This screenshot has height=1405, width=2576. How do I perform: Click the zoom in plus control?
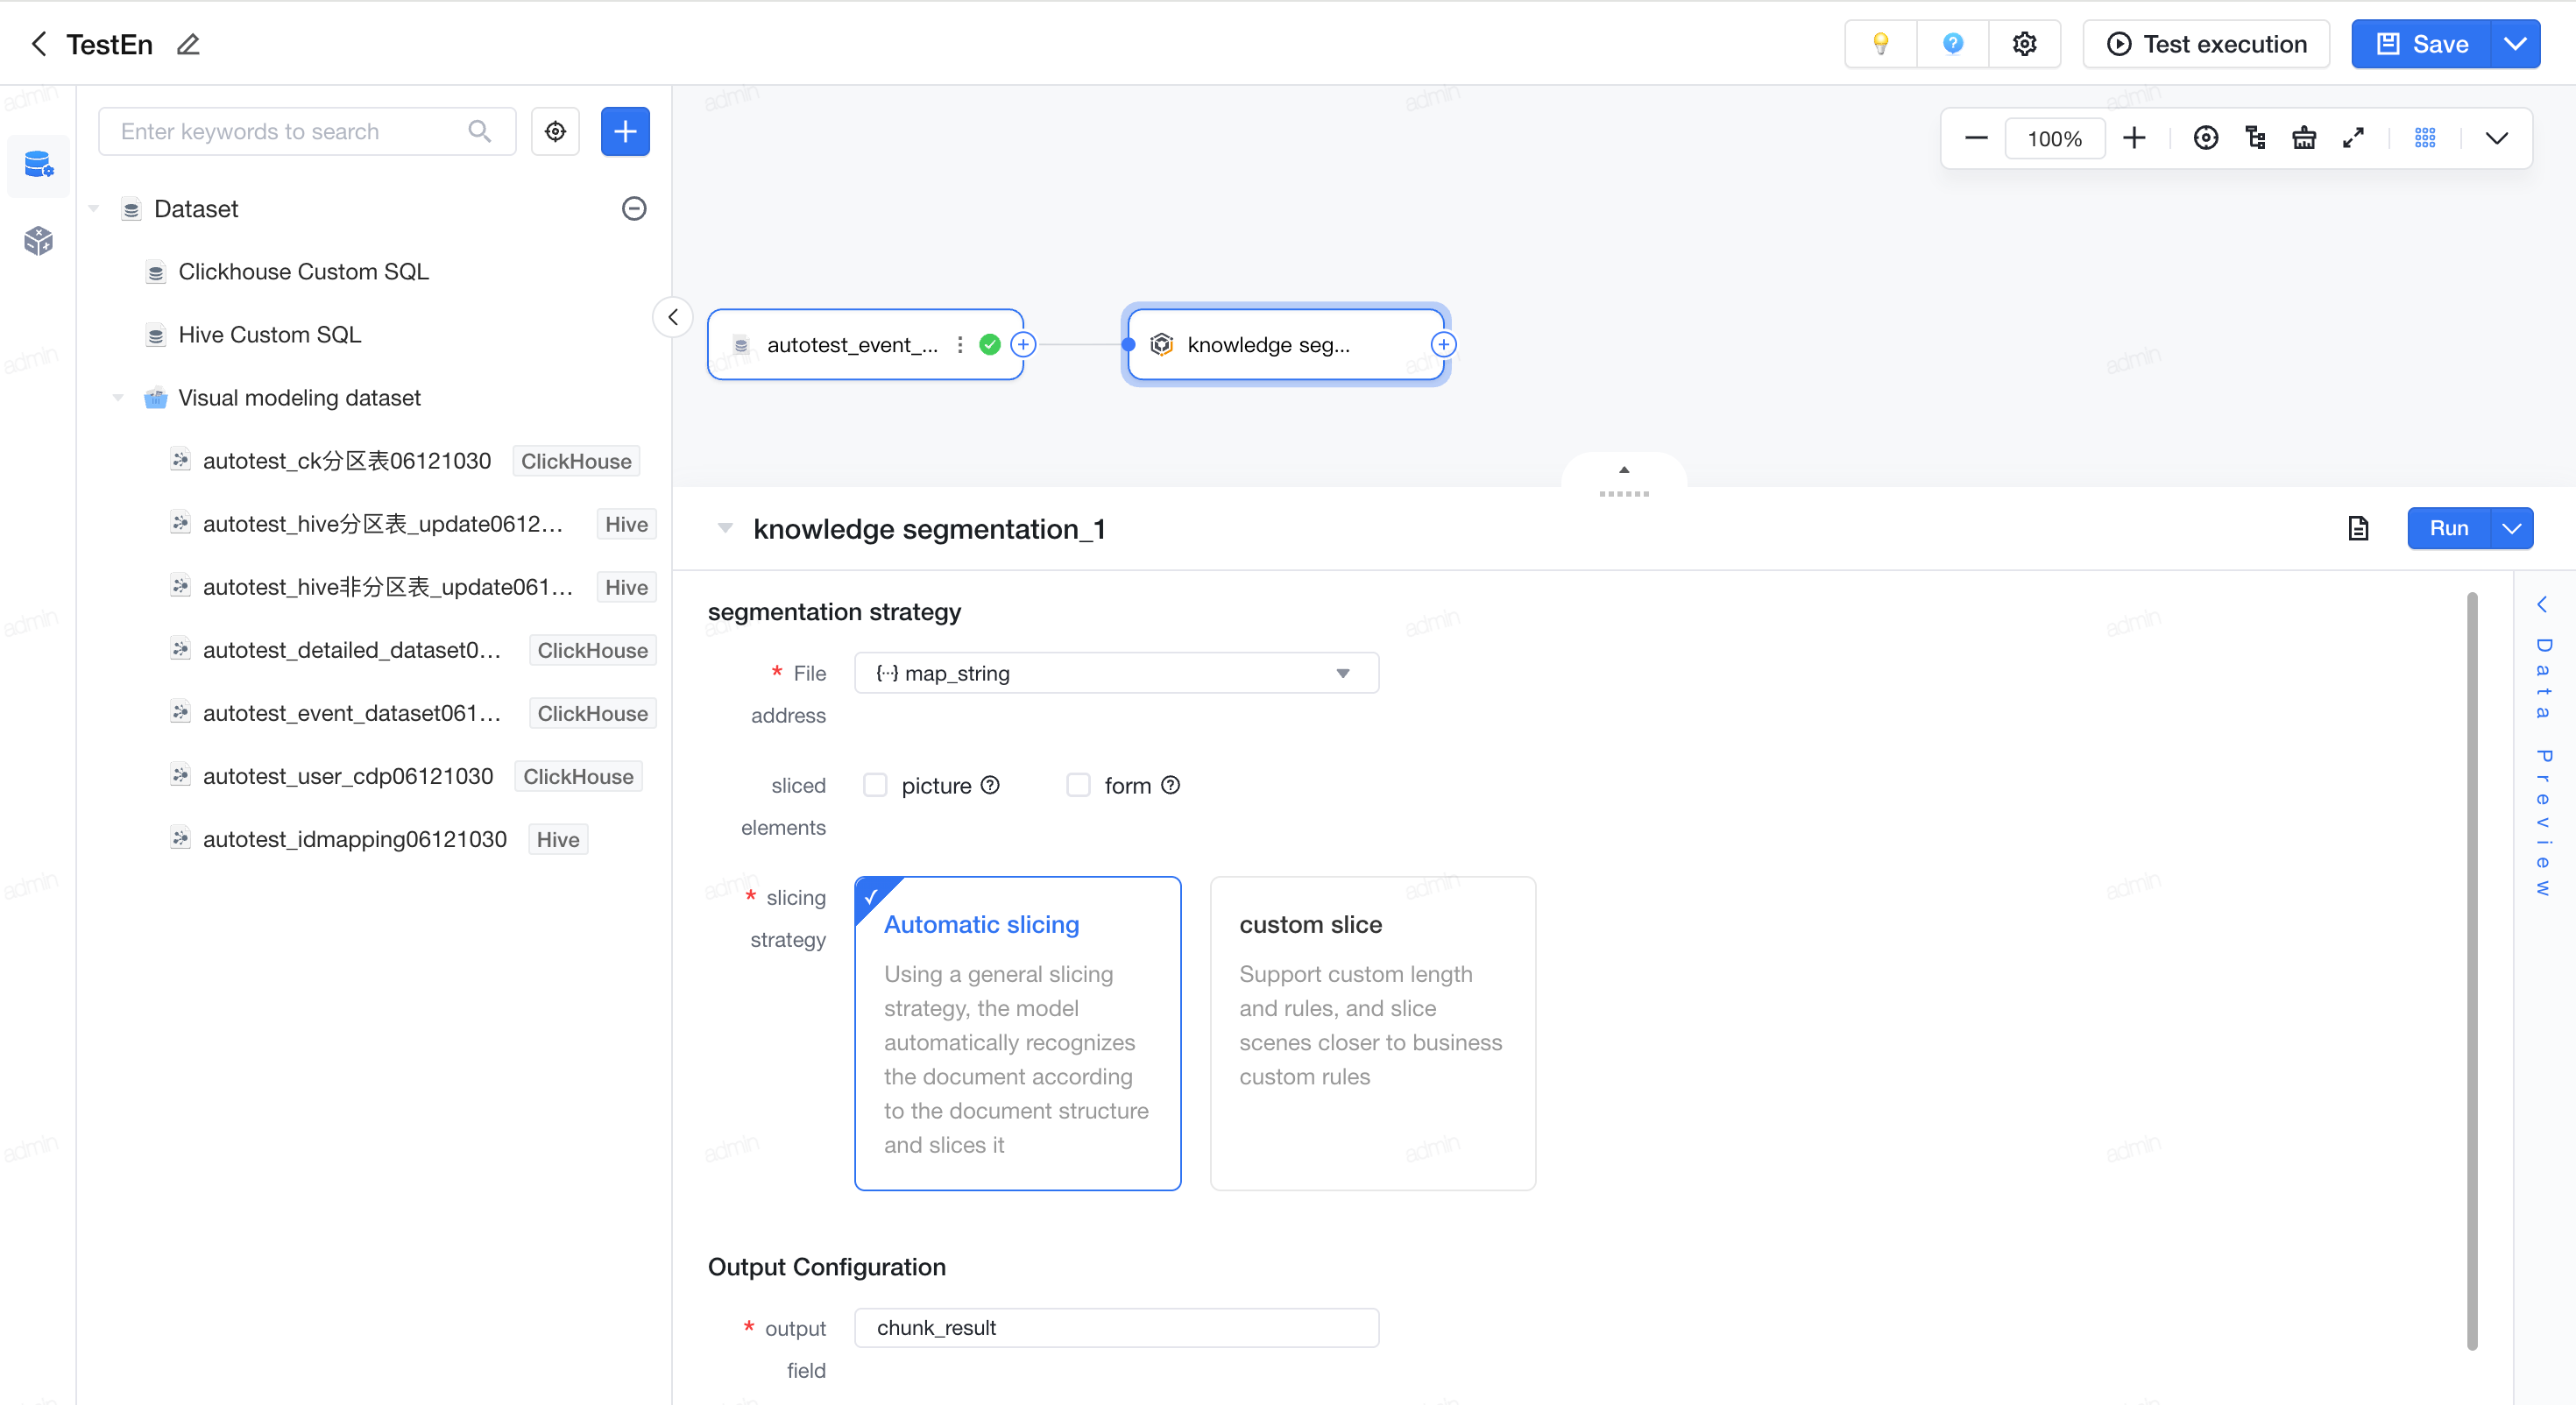2133,138
